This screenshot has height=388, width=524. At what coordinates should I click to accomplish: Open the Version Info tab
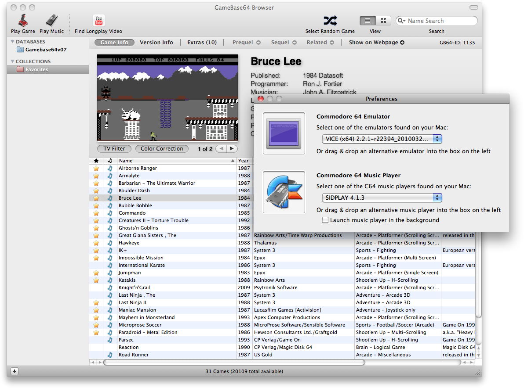point(156,43)
